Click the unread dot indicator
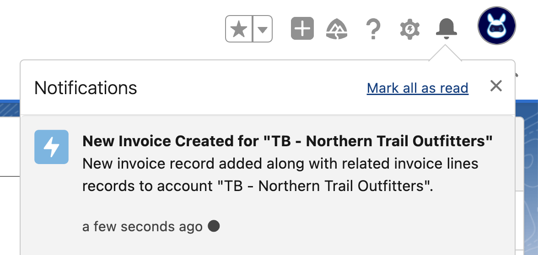This screenshot has width=538, height=255. tap(214, 226)
